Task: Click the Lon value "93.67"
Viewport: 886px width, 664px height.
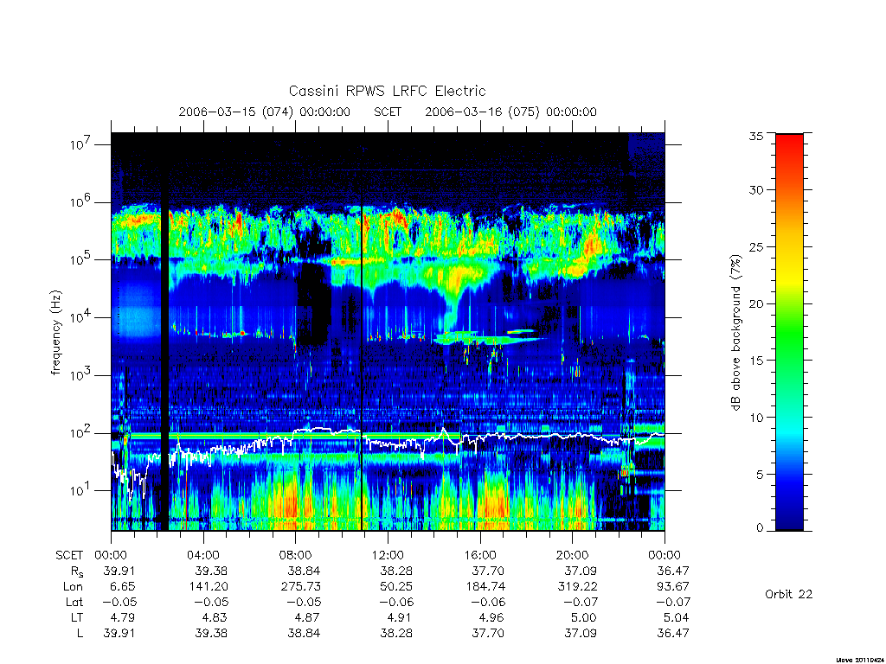Action: point(673,587)
